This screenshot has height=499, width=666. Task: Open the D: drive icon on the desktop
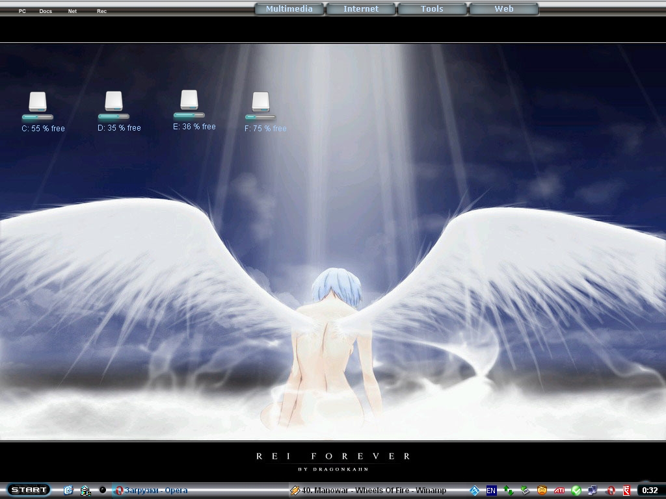[x=113, y=101]
